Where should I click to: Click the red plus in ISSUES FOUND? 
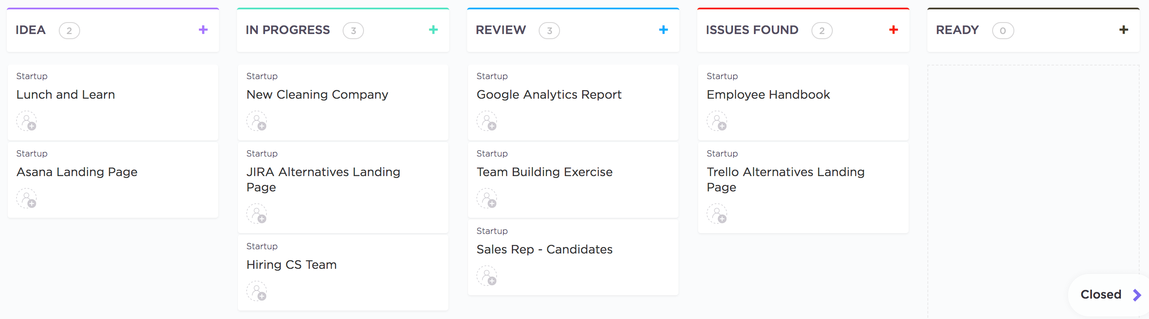coord(893,30)
